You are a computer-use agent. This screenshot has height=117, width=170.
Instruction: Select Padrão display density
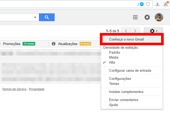[x=115, y=52]
